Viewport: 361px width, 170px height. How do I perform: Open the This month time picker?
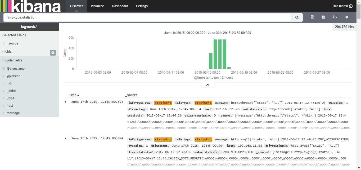[342, 6]
